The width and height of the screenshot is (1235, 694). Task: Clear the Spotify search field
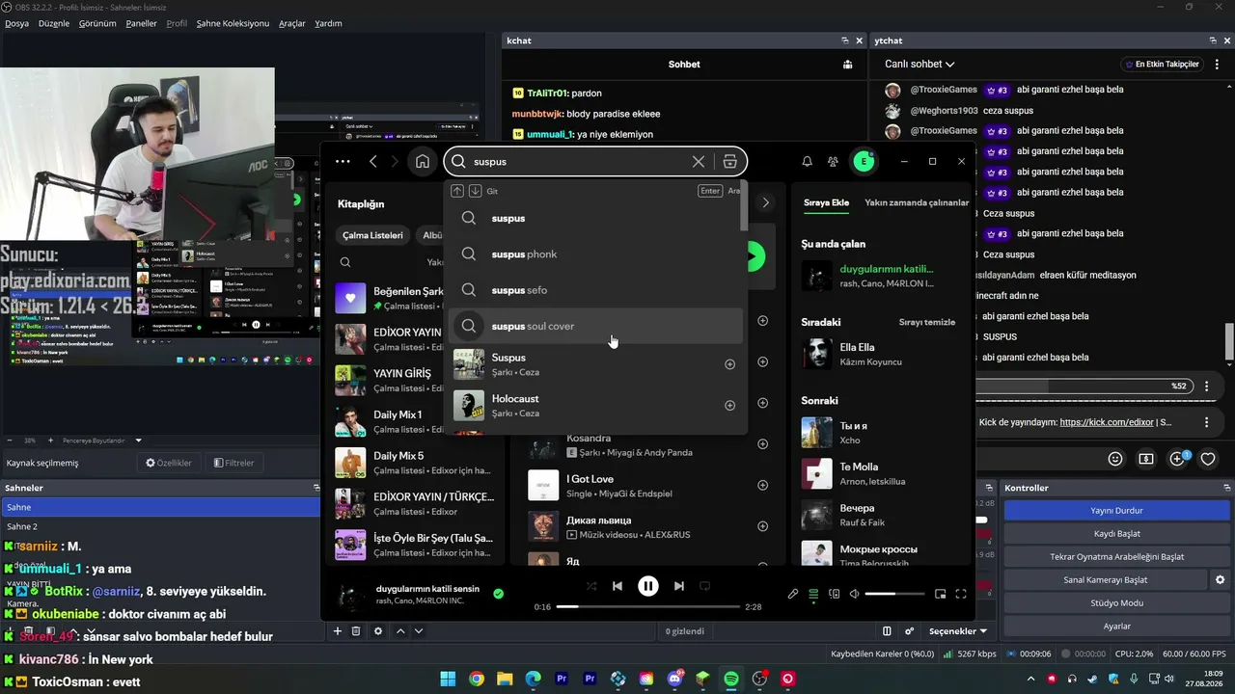click(699, 162)
